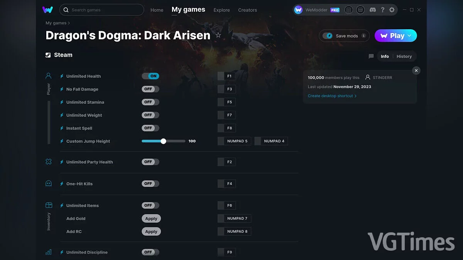The height and width of the screenshot is (260, 463).
Task: Open the Explore menu item
Action: pos(221,10)
